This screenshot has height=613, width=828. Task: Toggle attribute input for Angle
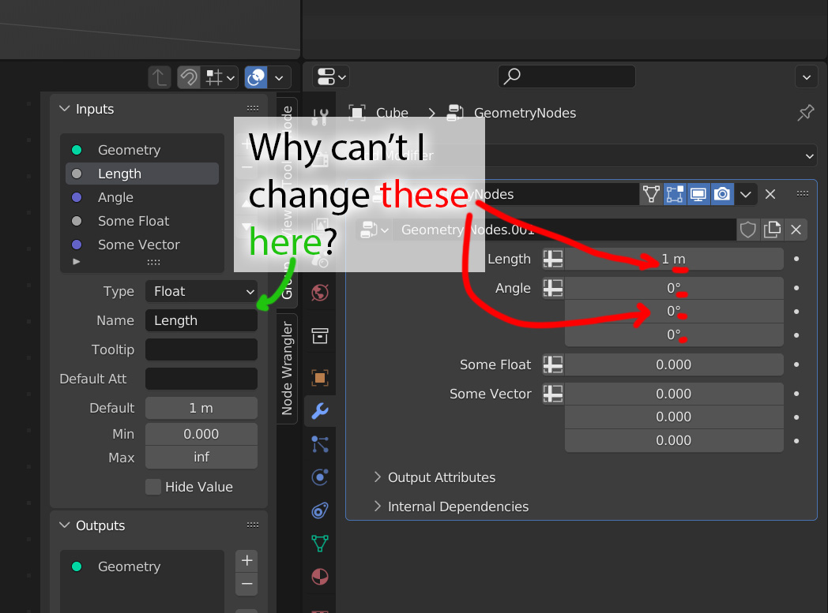[x=553, y=288]
